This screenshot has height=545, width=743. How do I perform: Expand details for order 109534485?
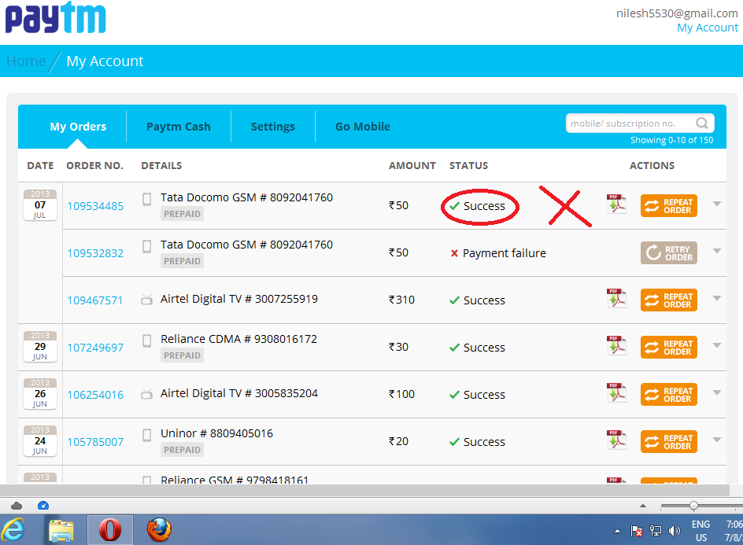pos(716,204)
